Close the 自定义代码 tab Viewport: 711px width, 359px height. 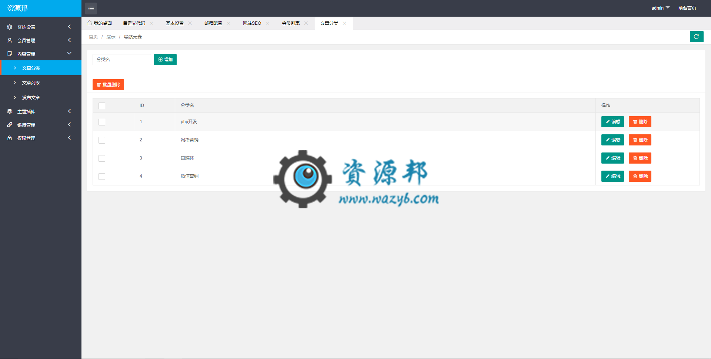pos(151,23)
